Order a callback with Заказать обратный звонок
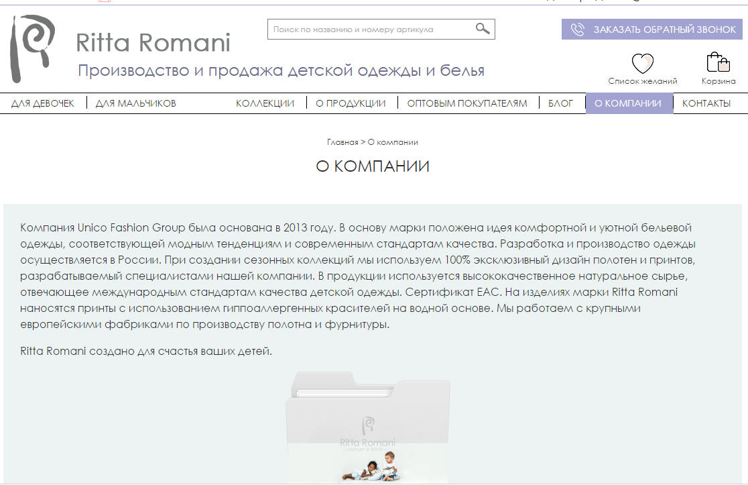The image size is (748, 485). point(651,29)
